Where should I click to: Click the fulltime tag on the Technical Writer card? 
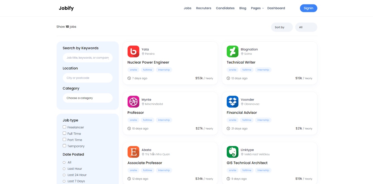click(247, 70)
